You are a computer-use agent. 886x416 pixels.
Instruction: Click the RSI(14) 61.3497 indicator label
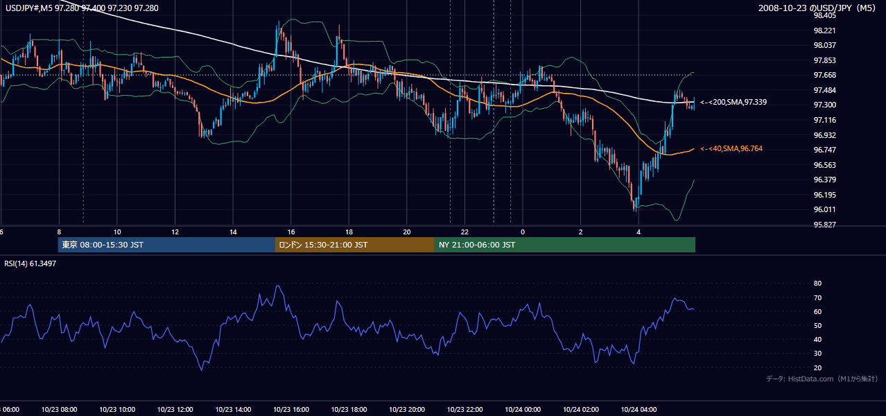click(31, 263)
